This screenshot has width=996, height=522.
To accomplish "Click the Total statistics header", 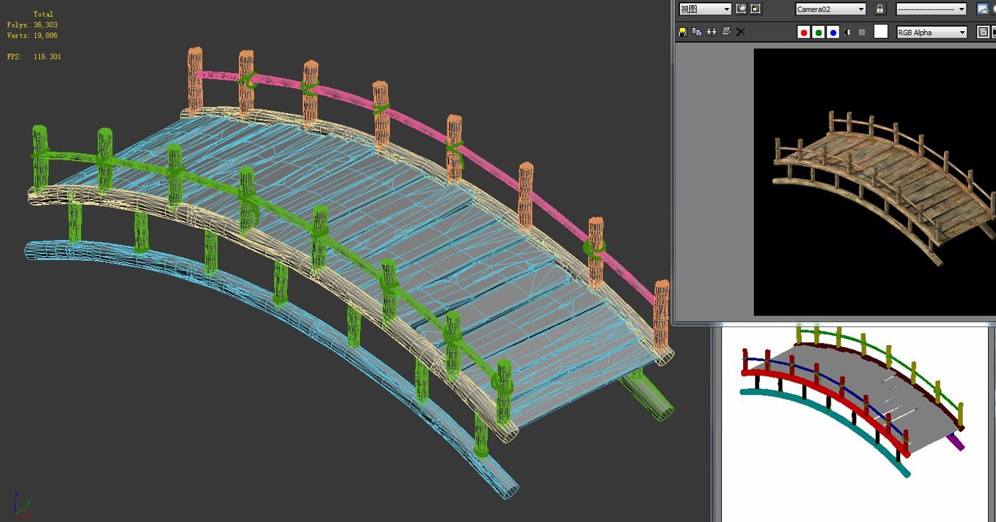I will (43, 14).
